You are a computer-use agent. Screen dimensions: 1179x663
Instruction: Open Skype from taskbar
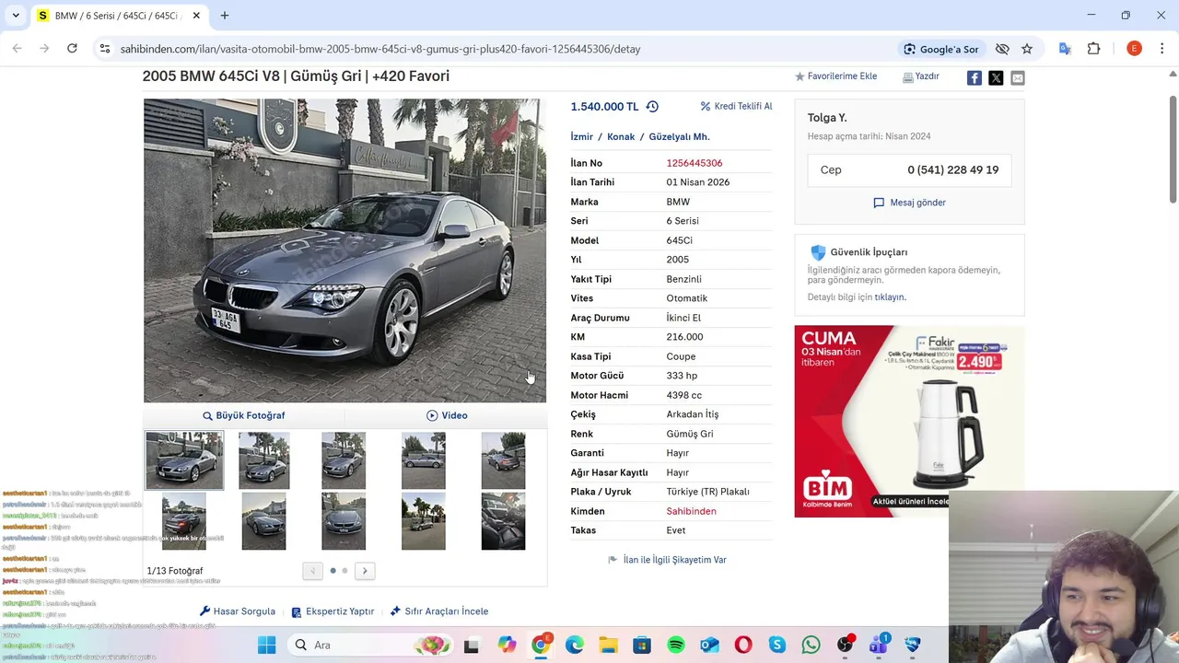click(776, 645)
